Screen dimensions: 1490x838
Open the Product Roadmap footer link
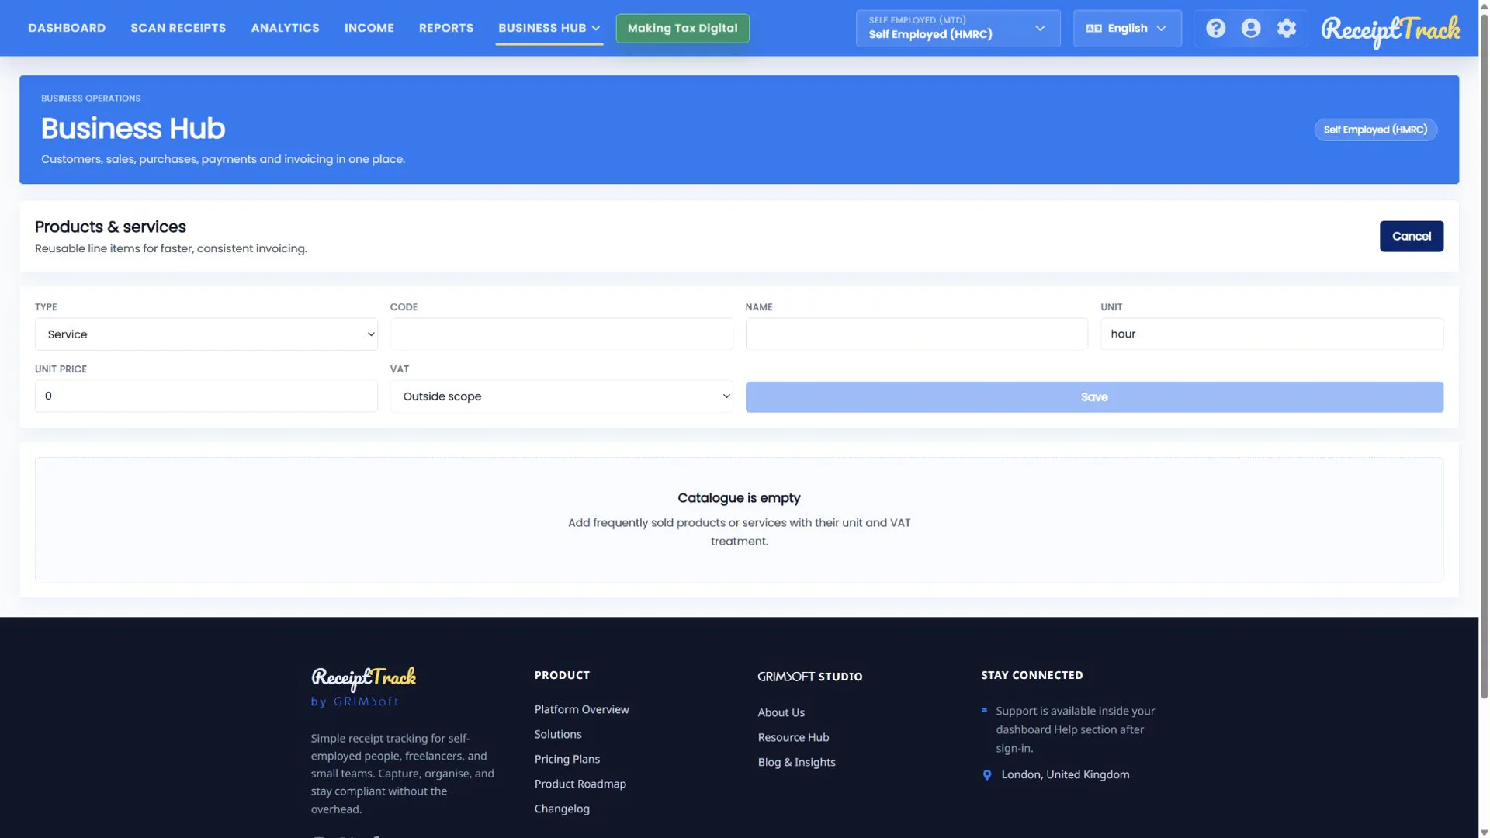point(580,784)
